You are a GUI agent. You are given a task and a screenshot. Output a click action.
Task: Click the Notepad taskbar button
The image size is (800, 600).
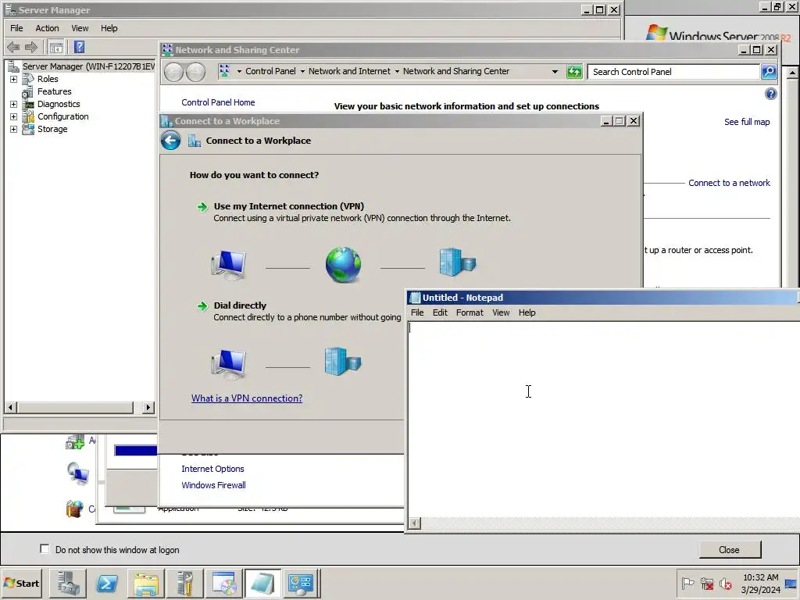point(262,583)
